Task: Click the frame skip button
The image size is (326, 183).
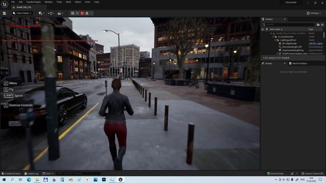Action: 77,13
